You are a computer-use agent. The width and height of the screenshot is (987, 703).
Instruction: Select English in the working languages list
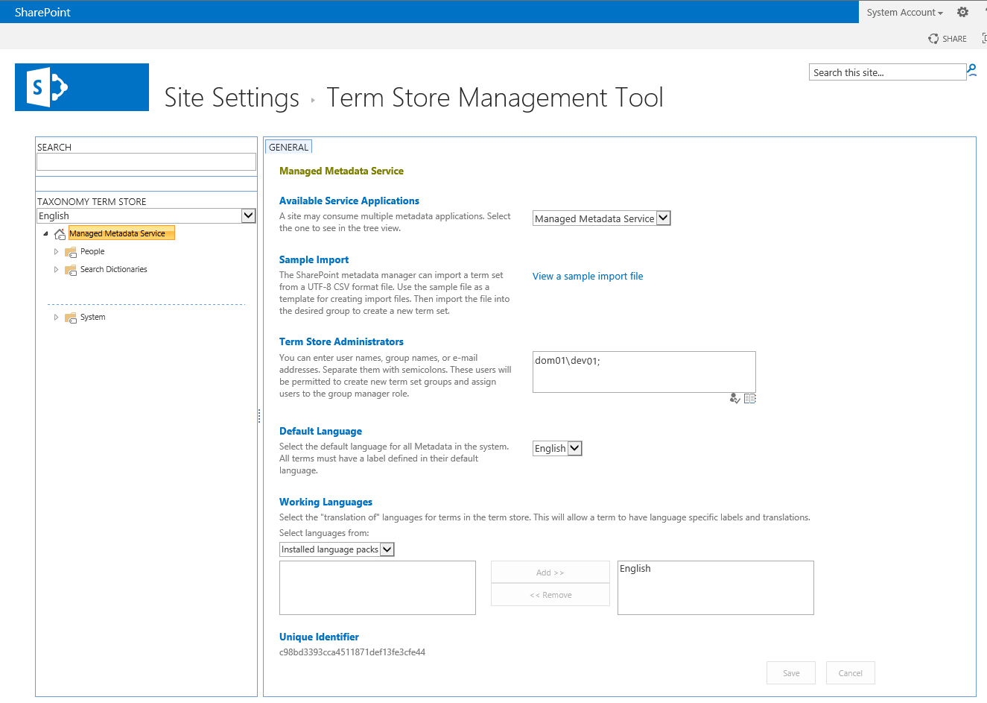(635, 569)
